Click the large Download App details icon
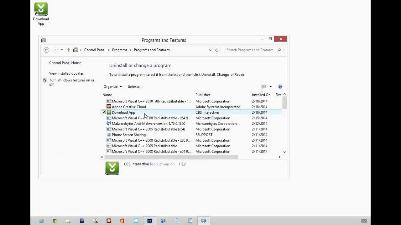Screen dimensions: 401x225 click(x=112, y=168)
